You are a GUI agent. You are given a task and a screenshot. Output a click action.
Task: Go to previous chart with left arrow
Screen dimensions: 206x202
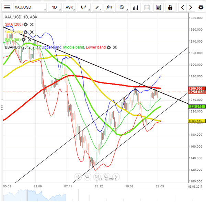point(182,7)
